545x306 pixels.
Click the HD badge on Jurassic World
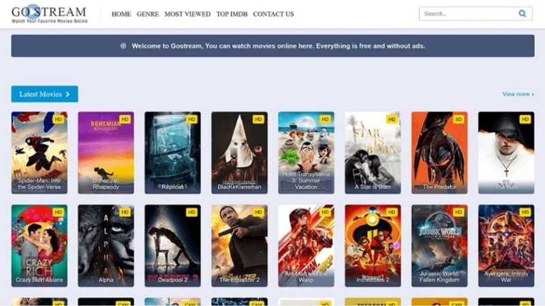[x=458, y=212]
